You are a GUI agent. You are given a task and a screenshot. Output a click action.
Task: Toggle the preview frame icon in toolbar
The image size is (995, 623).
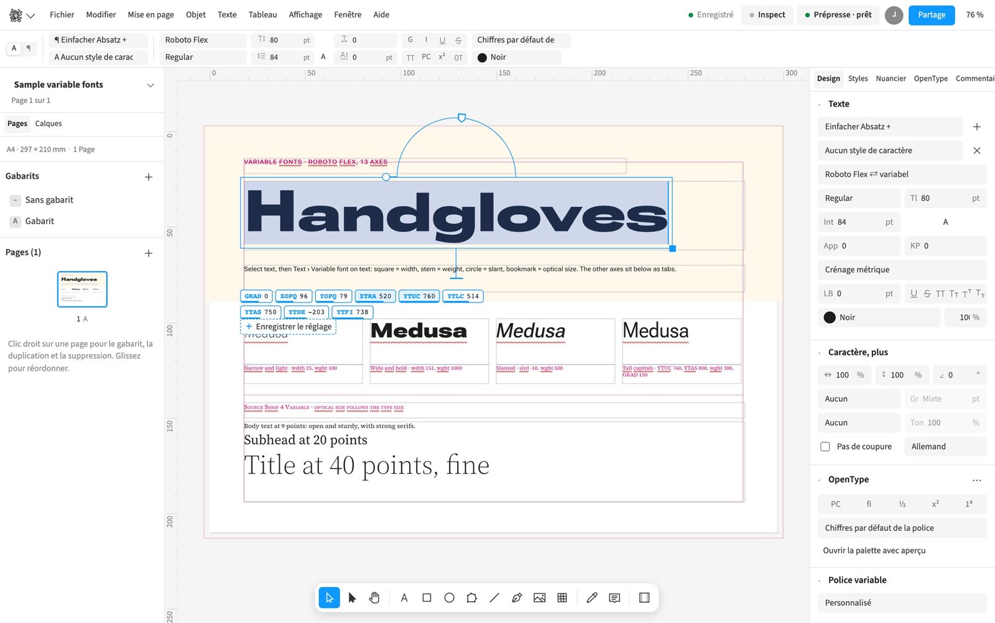[644, 598]
